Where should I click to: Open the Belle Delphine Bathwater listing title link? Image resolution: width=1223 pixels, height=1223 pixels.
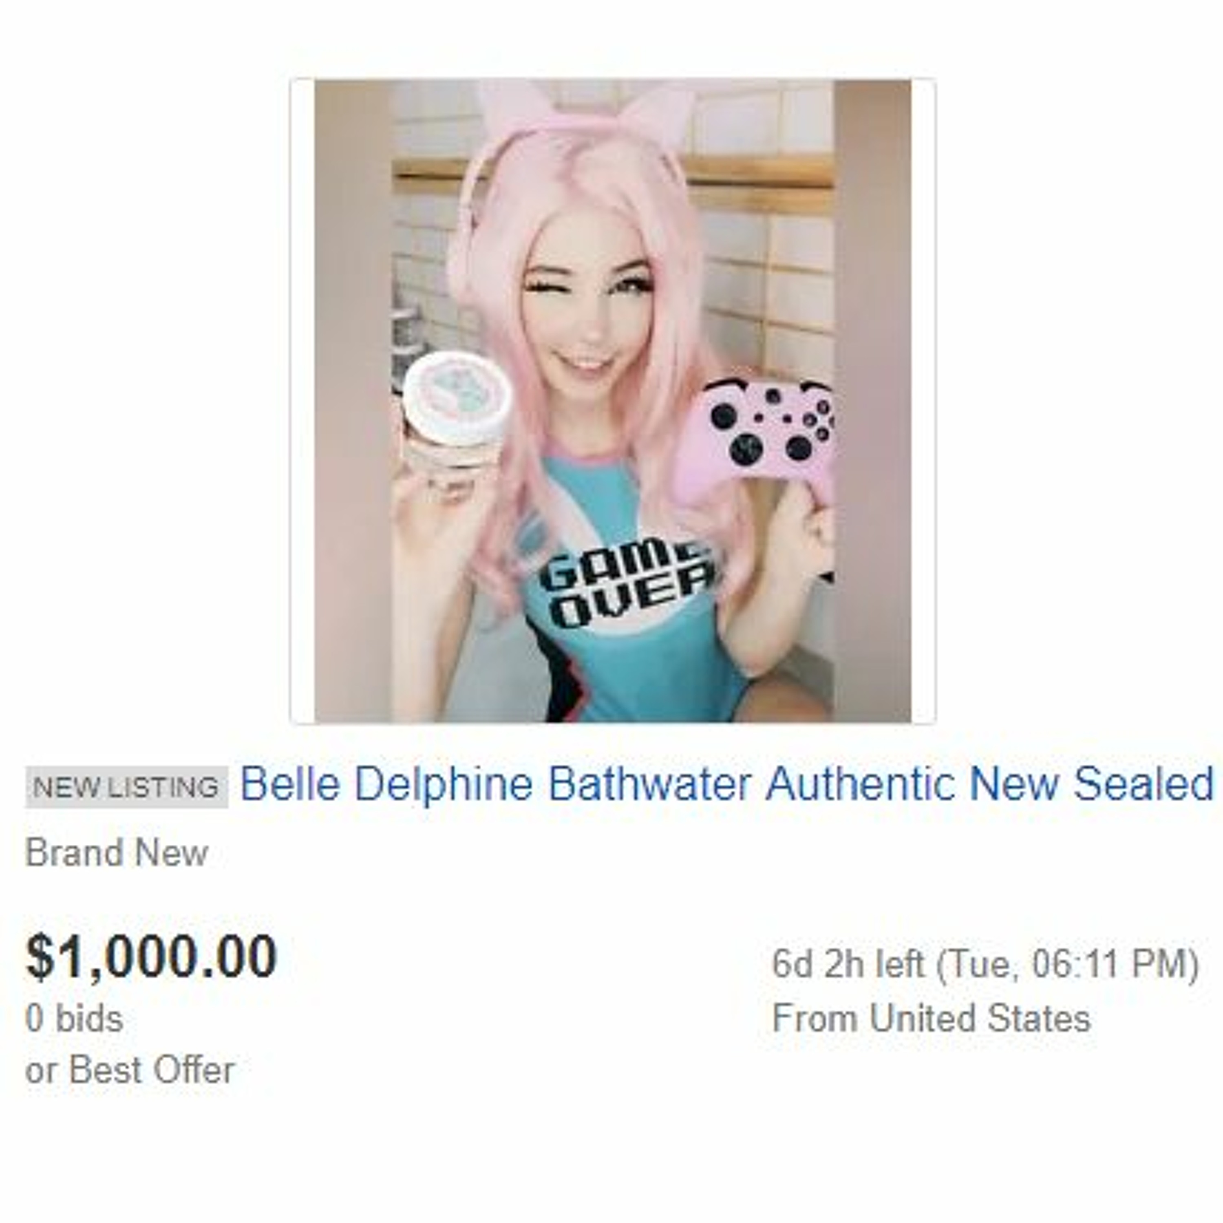727,784
